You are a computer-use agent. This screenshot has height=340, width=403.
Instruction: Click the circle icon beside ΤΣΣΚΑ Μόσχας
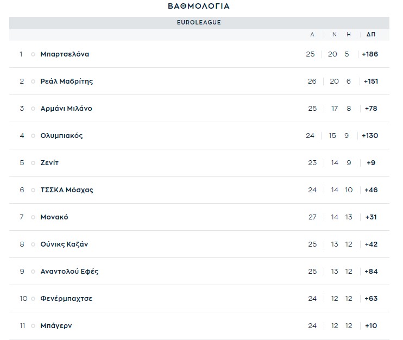tap(33, 190)
